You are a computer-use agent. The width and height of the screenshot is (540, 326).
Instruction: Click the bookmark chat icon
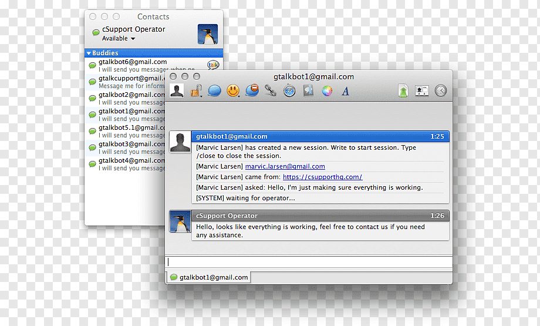pos(308,91)
